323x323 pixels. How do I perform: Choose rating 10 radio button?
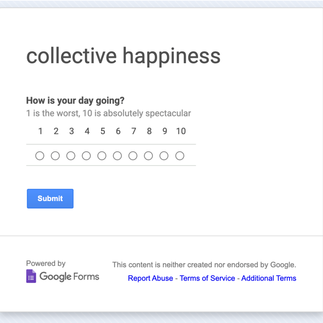[180, 156]
